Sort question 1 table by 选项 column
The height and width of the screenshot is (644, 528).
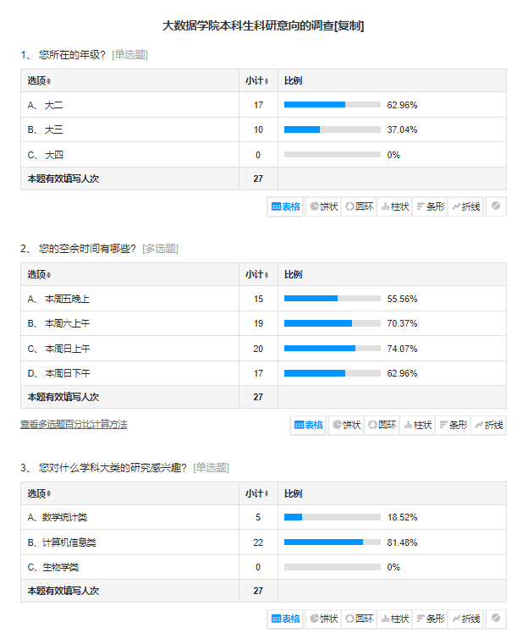[40, 81]
